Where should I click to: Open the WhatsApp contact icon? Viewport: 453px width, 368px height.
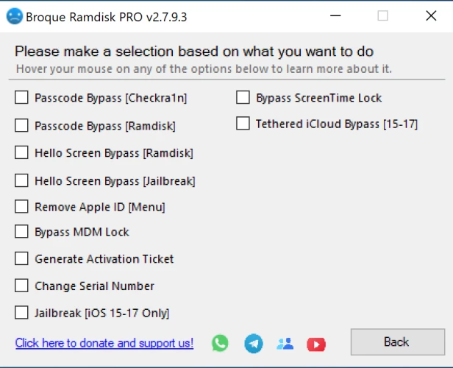220,343
